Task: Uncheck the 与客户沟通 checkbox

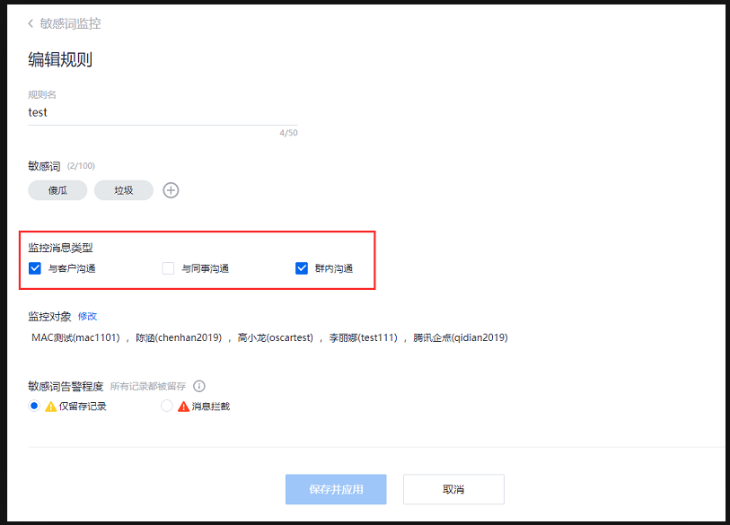Action: click(x=35, y=268)
